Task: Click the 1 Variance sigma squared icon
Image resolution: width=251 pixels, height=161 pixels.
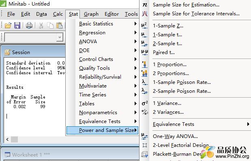Action: (145, 103)
